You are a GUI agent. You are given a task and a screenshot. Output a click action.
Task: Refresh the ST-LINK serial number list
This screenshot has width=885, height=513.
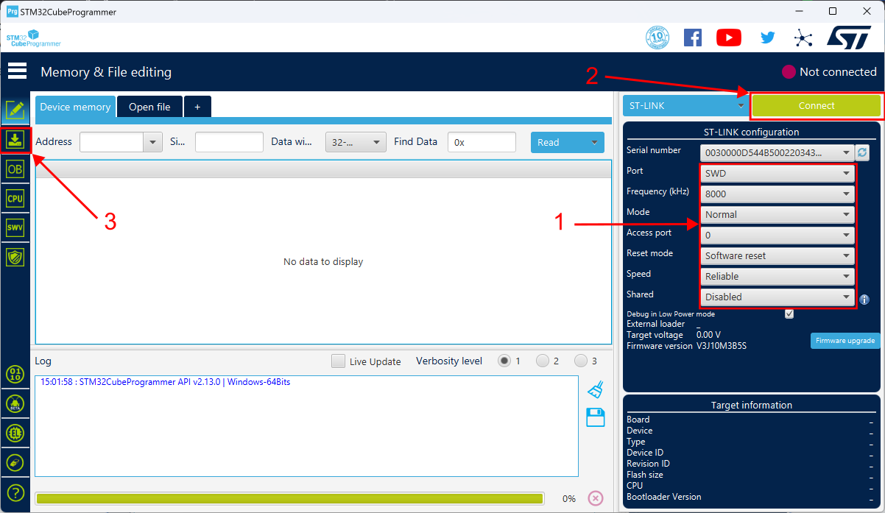863,152
